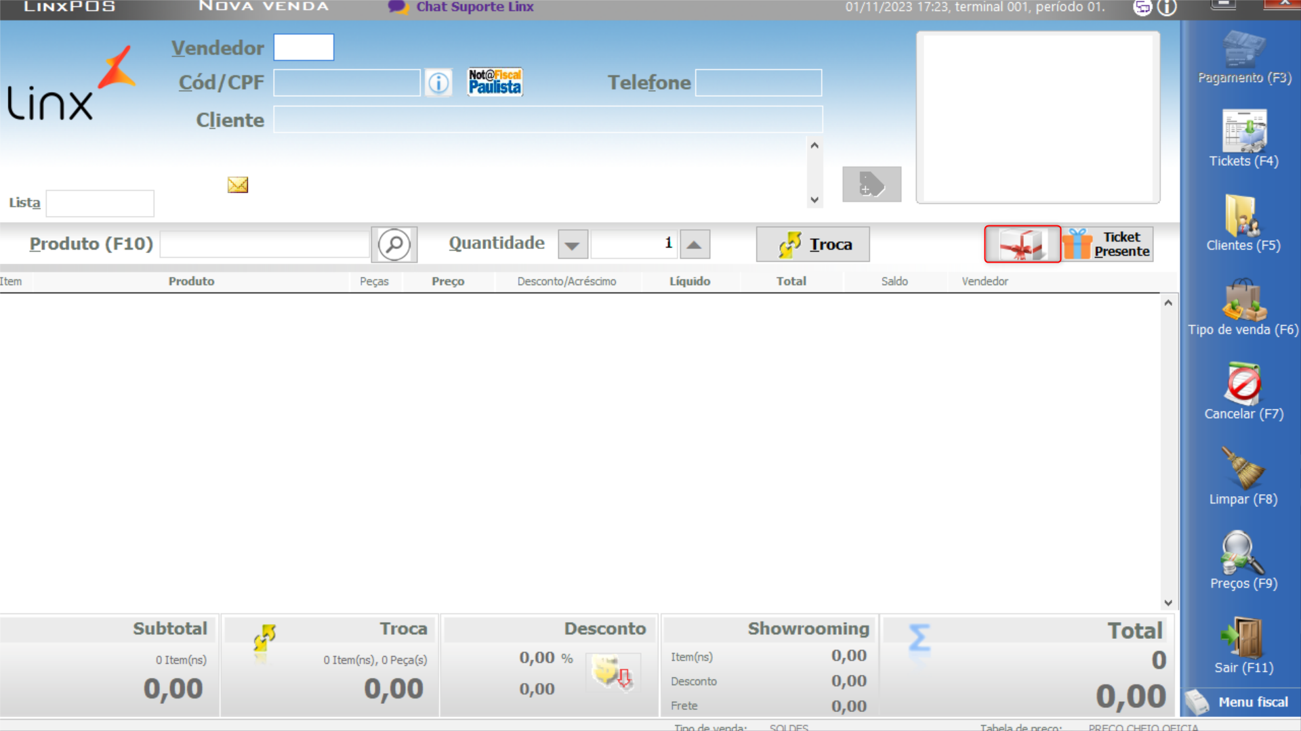Screen dimensions: 1301x731
Task: Click the red gift box button
Action: (x=1022, y=244)
